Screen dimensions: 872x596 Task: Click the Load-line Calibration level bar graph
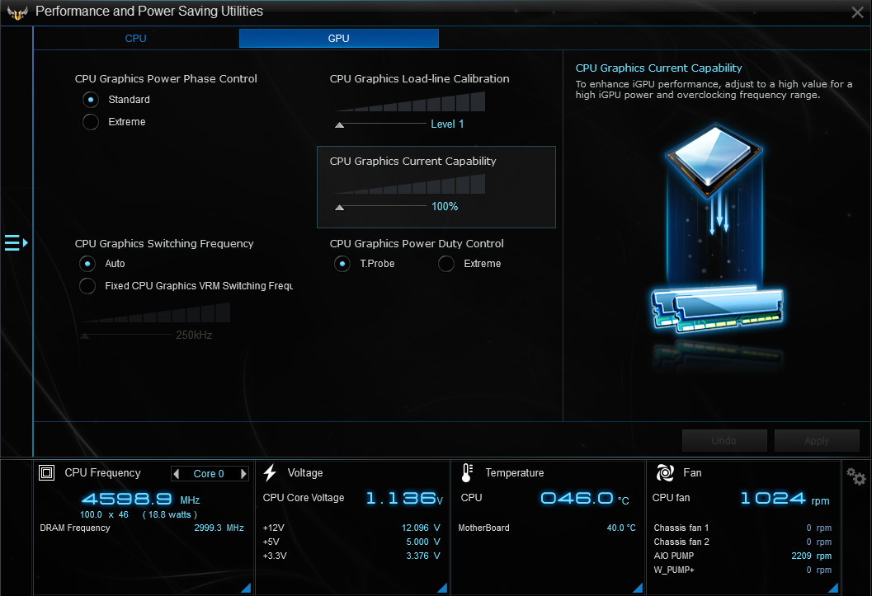tap(410, 101)
